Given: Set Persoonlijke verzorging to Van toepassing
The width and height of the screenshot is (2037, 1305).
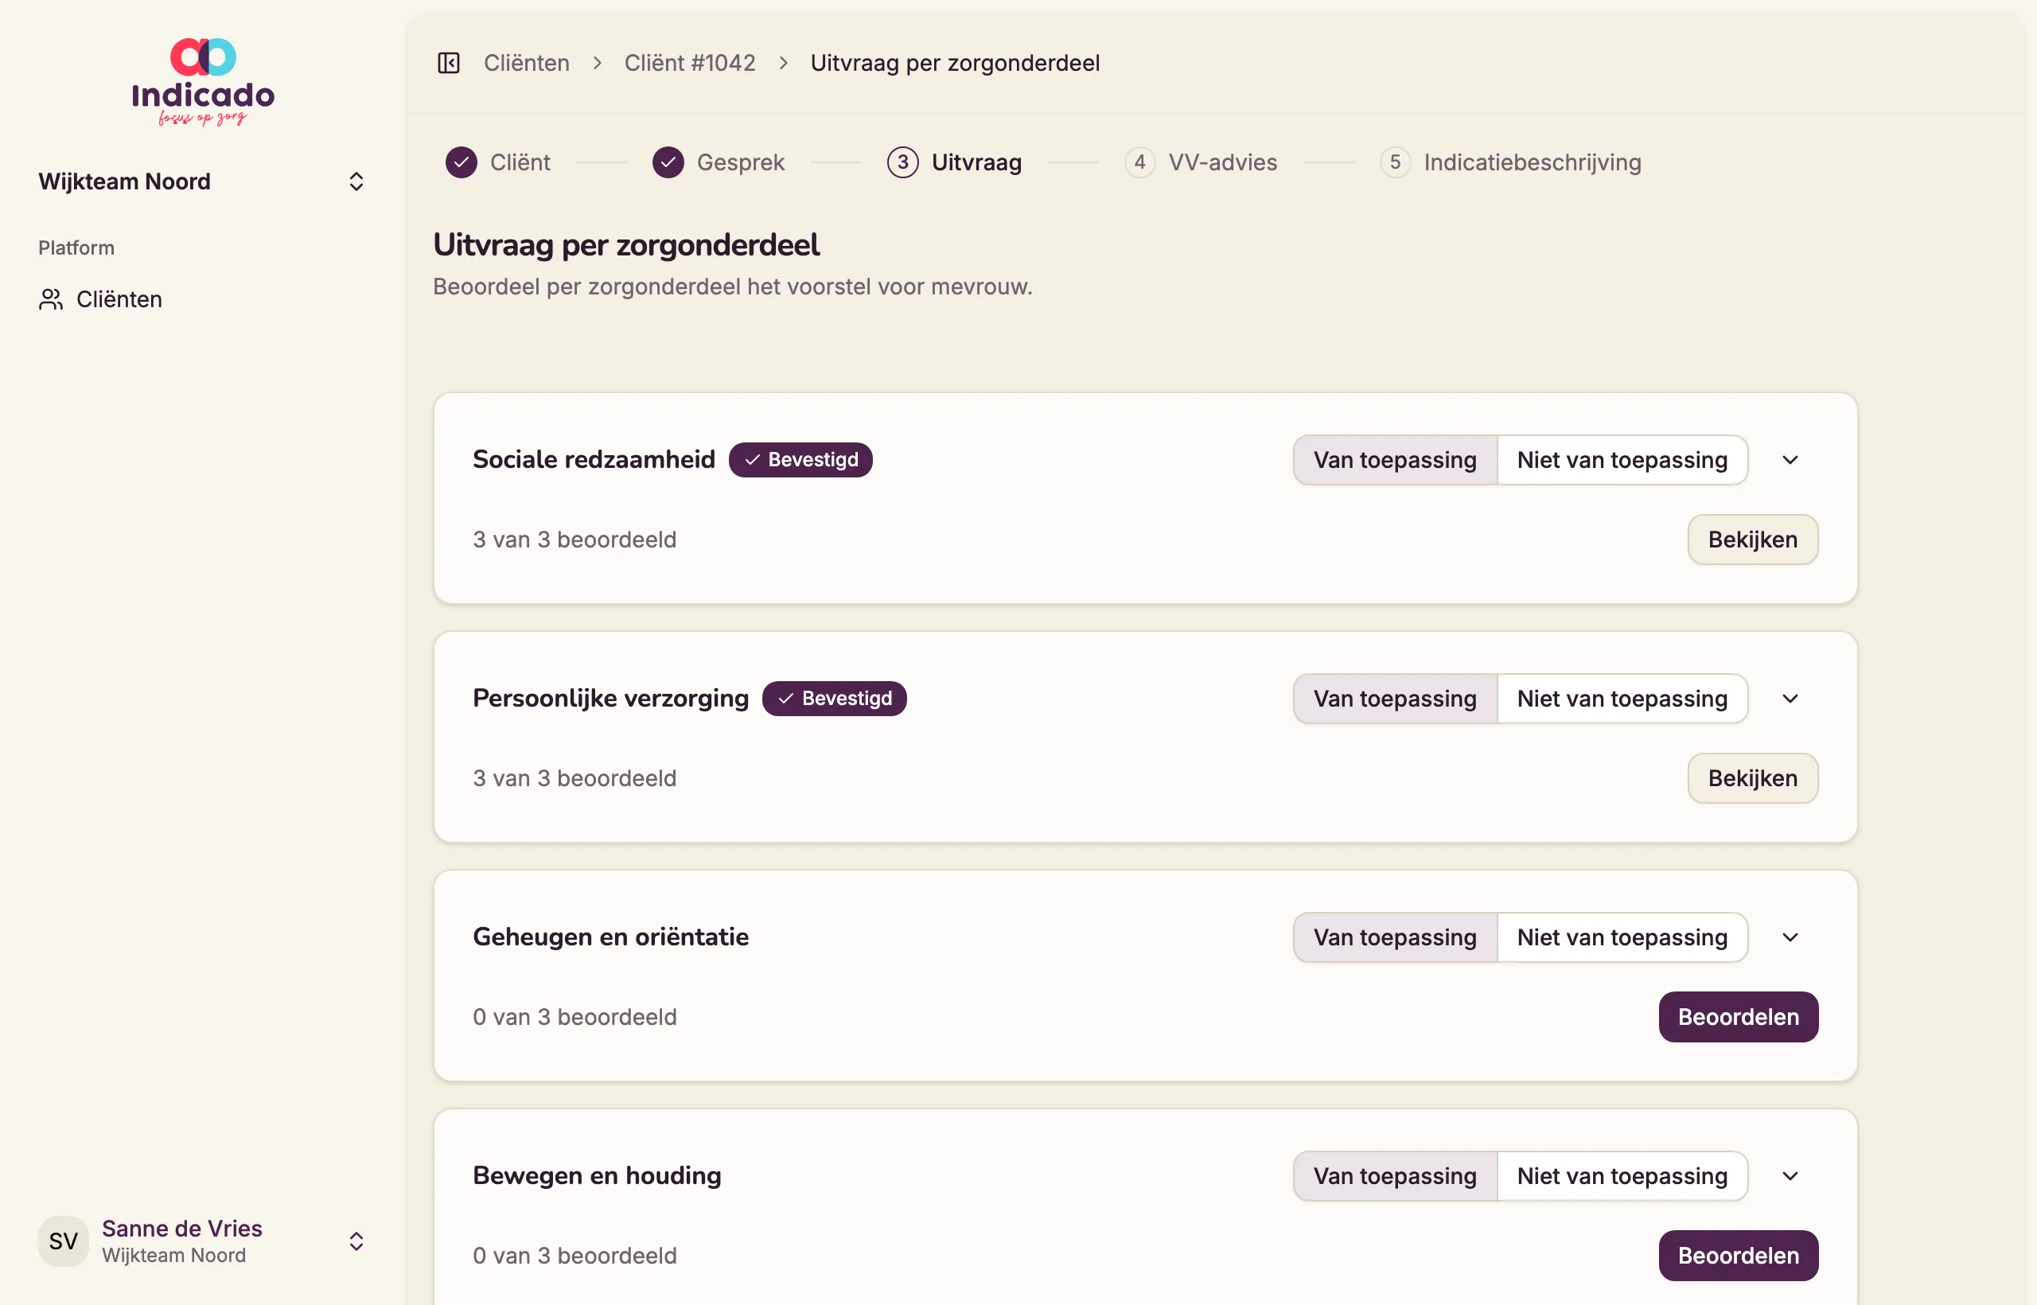Looking at the screenshot, I should tap(1395, 699).
